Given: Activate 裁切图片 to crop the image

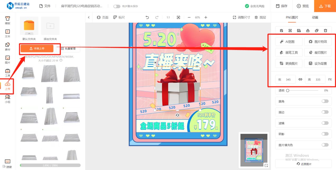Looking at the screenshot, I should 318,52.
